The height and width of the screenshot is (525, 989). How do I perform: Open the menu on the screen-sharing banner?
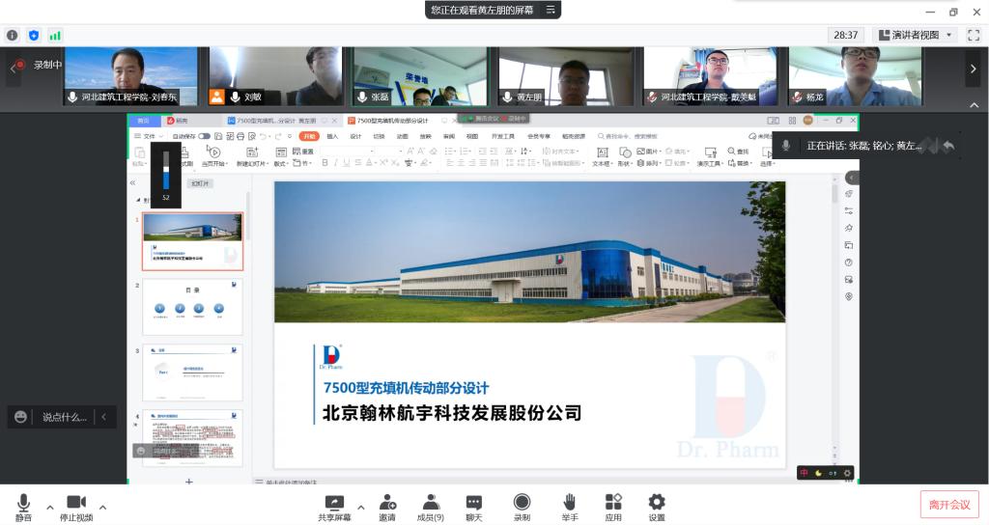click(551, 10)
